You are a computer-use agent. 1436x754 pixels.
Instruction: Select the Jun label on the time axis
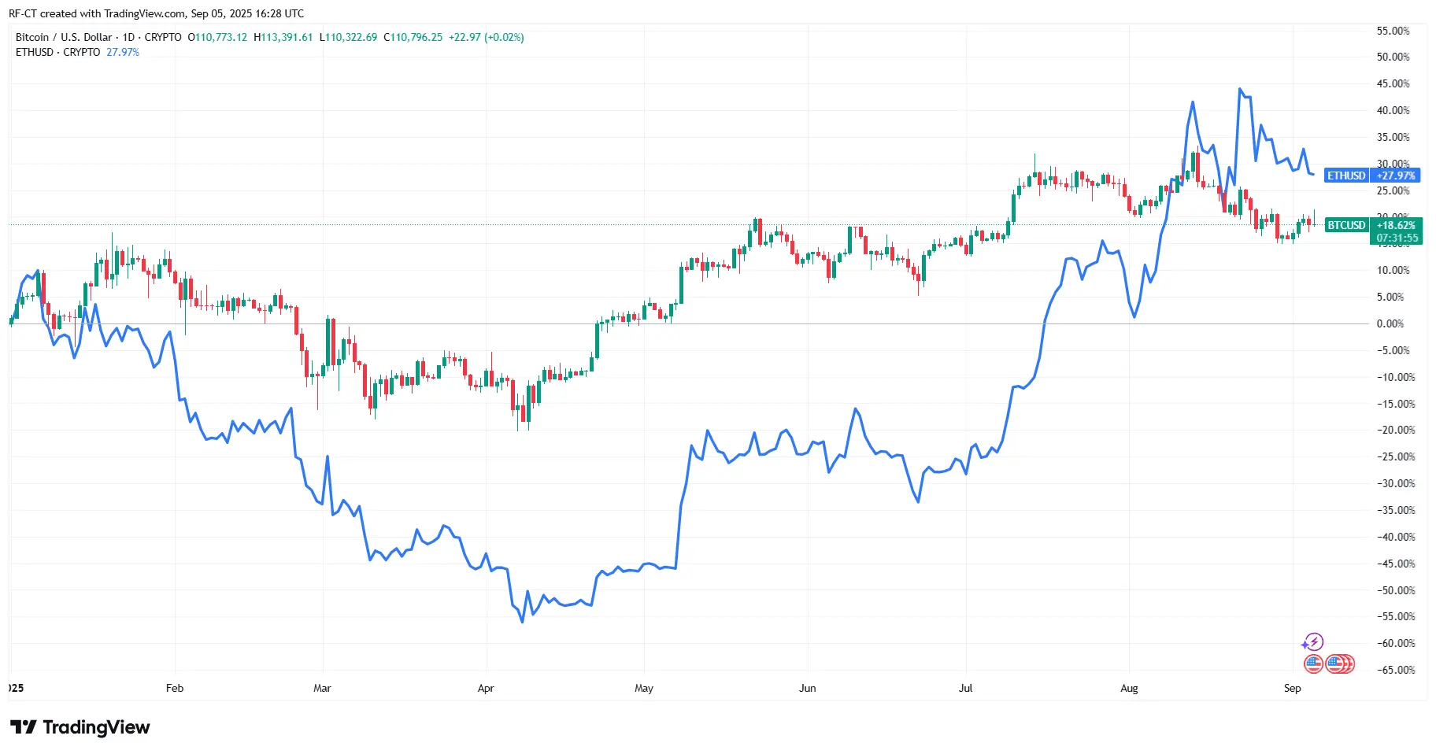point(807,688)
